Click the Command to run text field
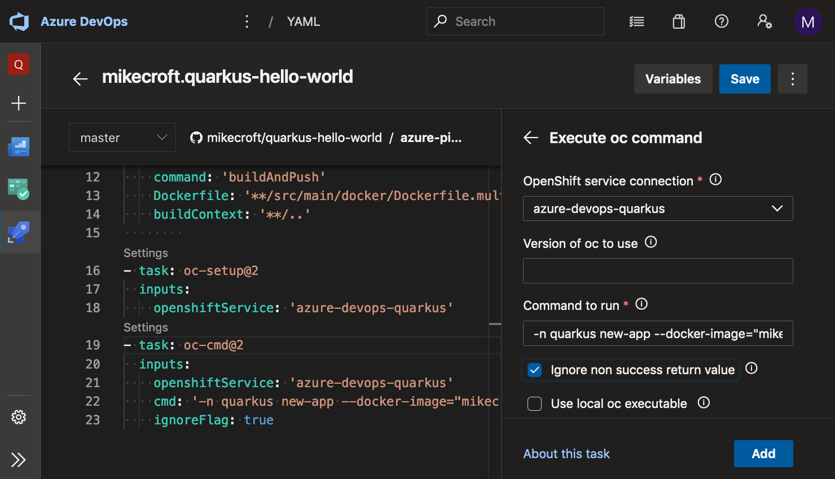 [x=658, y=333]
